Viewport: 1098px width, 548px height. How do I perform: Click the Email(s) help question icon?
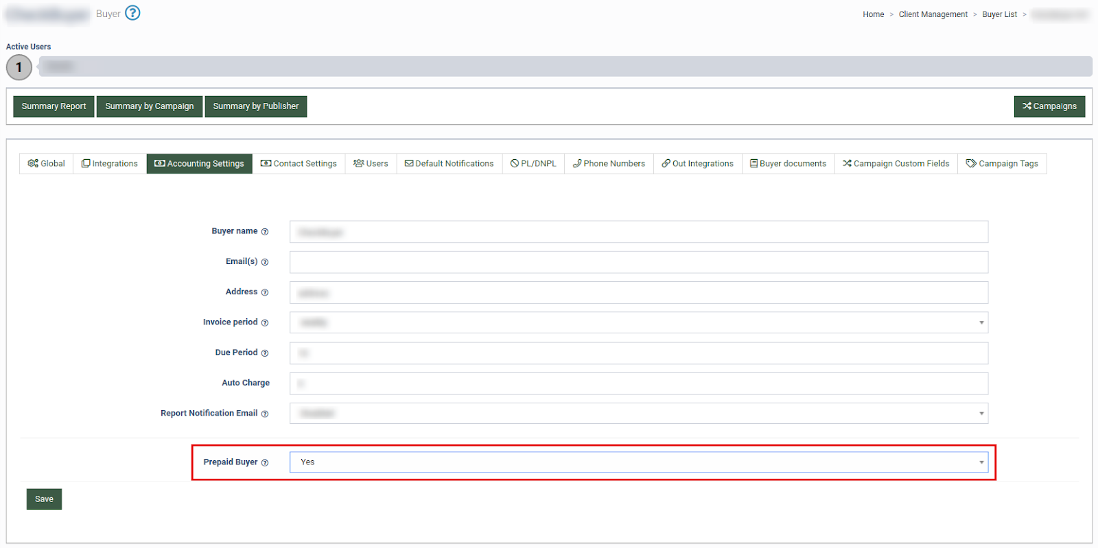(265, 262)
